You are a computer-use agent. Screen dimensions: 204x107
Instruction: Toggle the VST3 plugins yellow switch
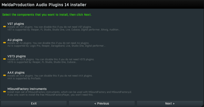[x=4, y=59]
